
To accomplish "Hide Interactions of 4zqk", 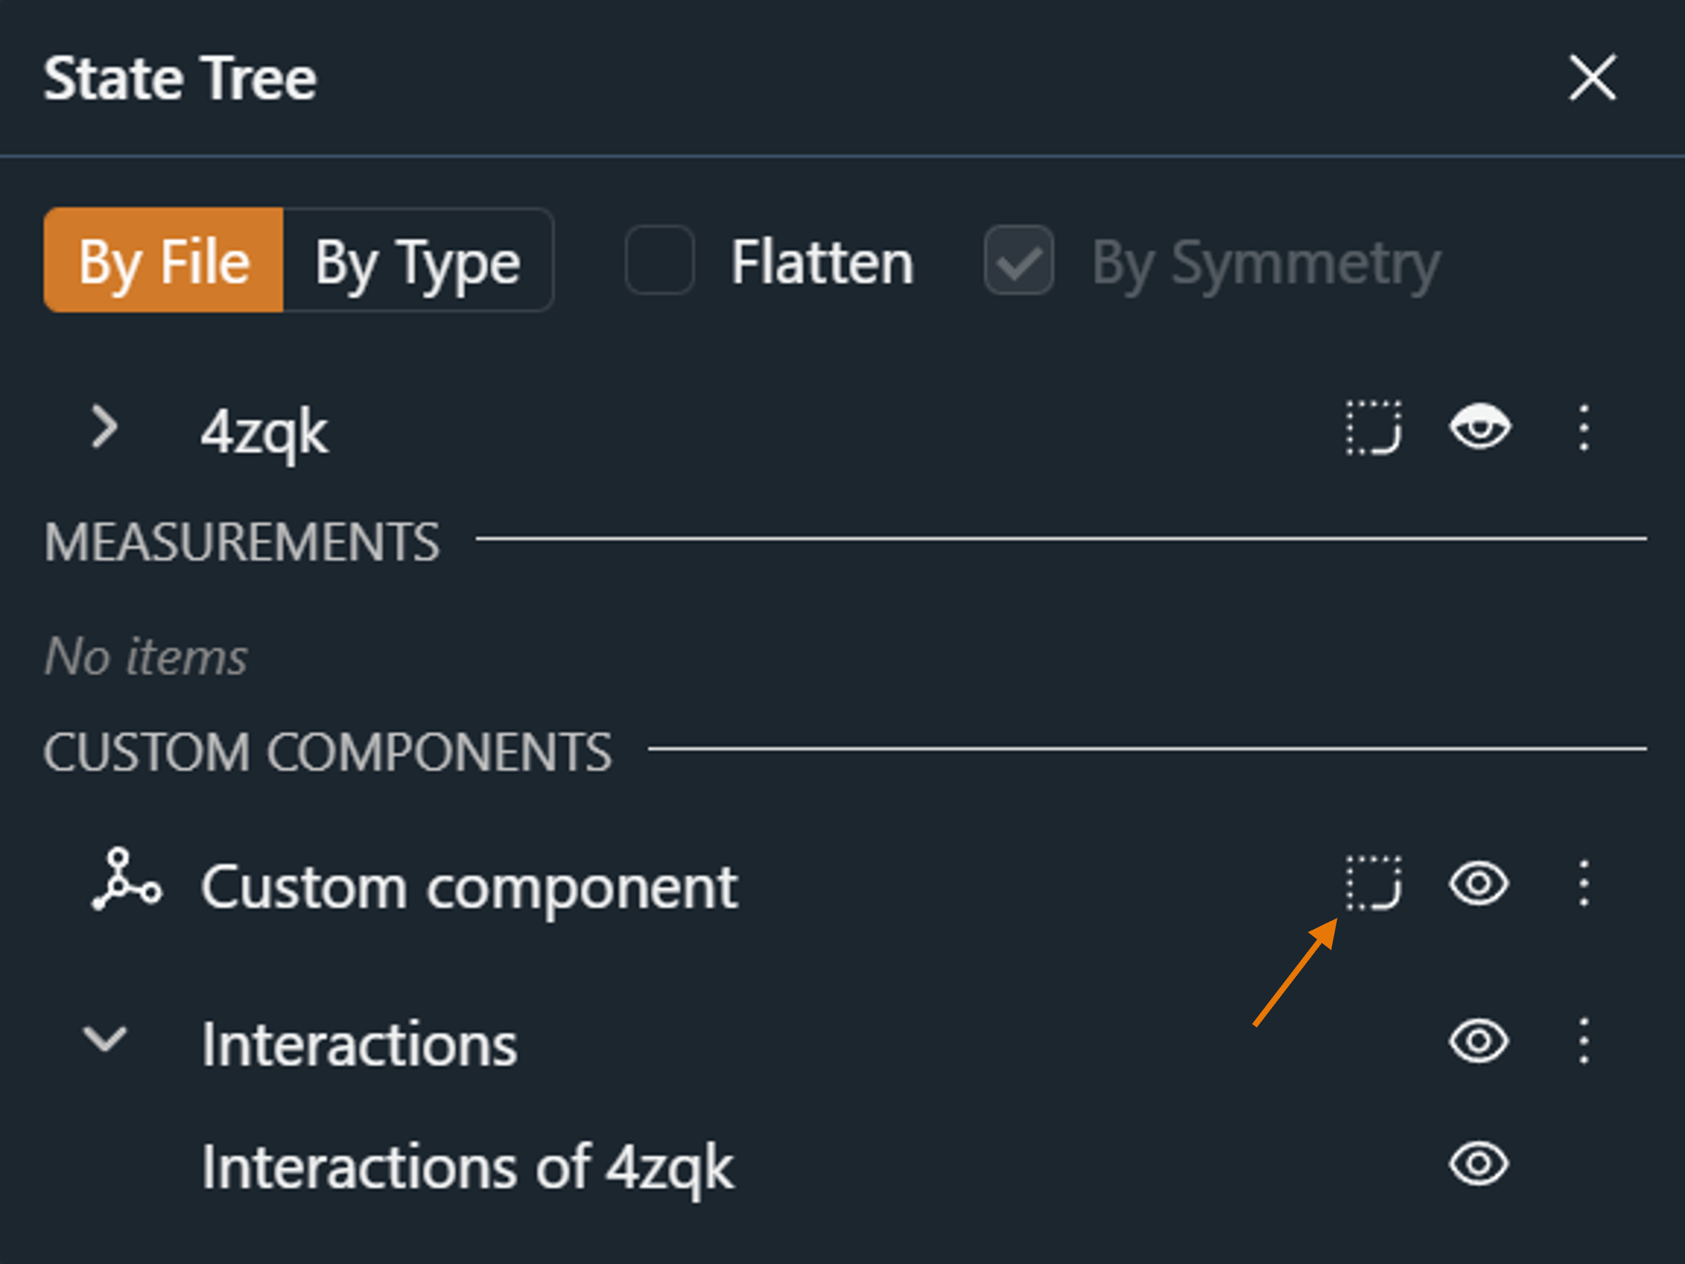I will click(x=1479, y=1163).
